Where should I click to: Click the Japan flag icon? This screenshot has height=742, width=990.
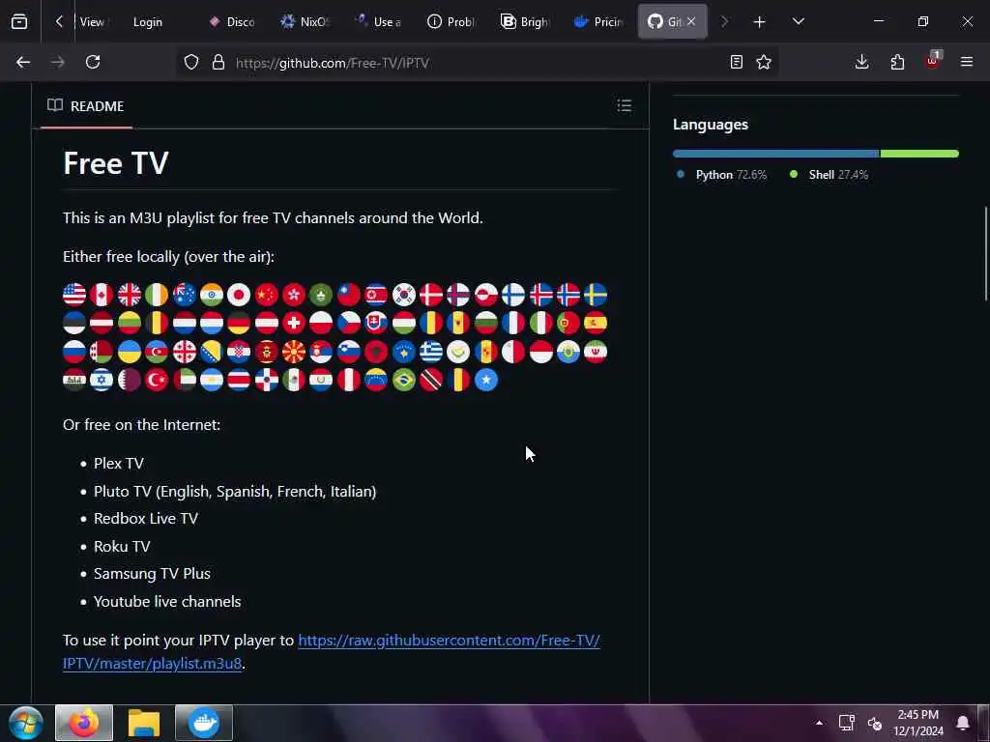[240, 295]
